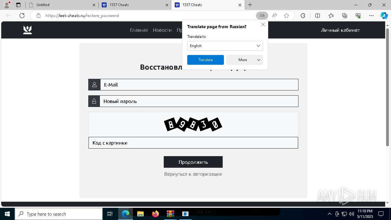
Task: Open Личный кабинет link
Action: (340, 30)
